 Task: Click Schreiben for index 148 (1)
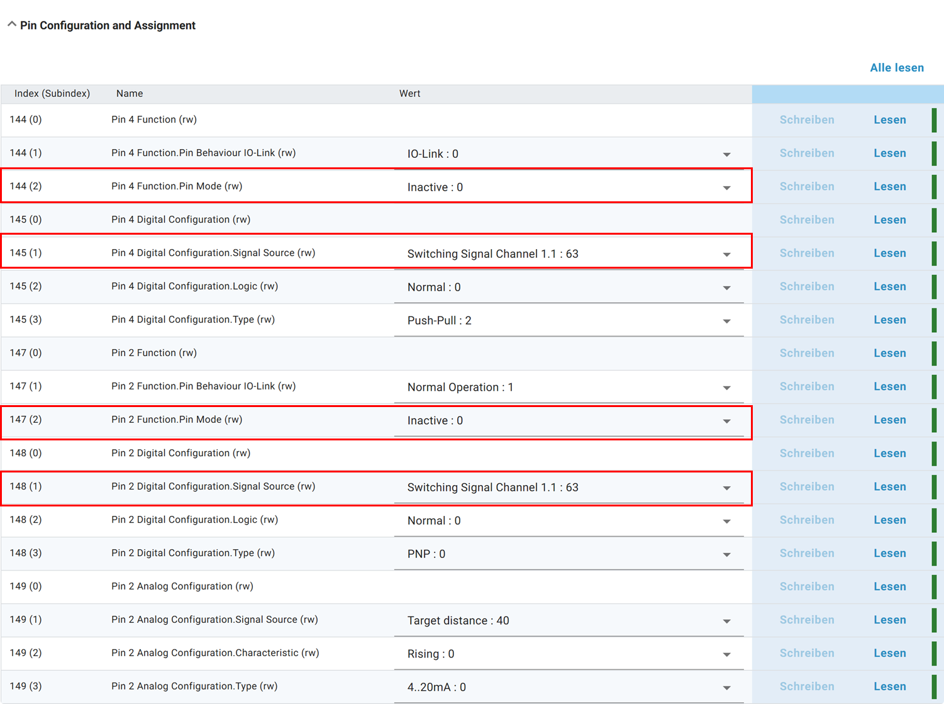click(x=806, y=487)
